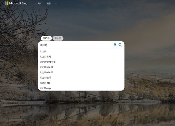
Task: Select suggestion it之家 rss
Action: (x=81, y=83)
